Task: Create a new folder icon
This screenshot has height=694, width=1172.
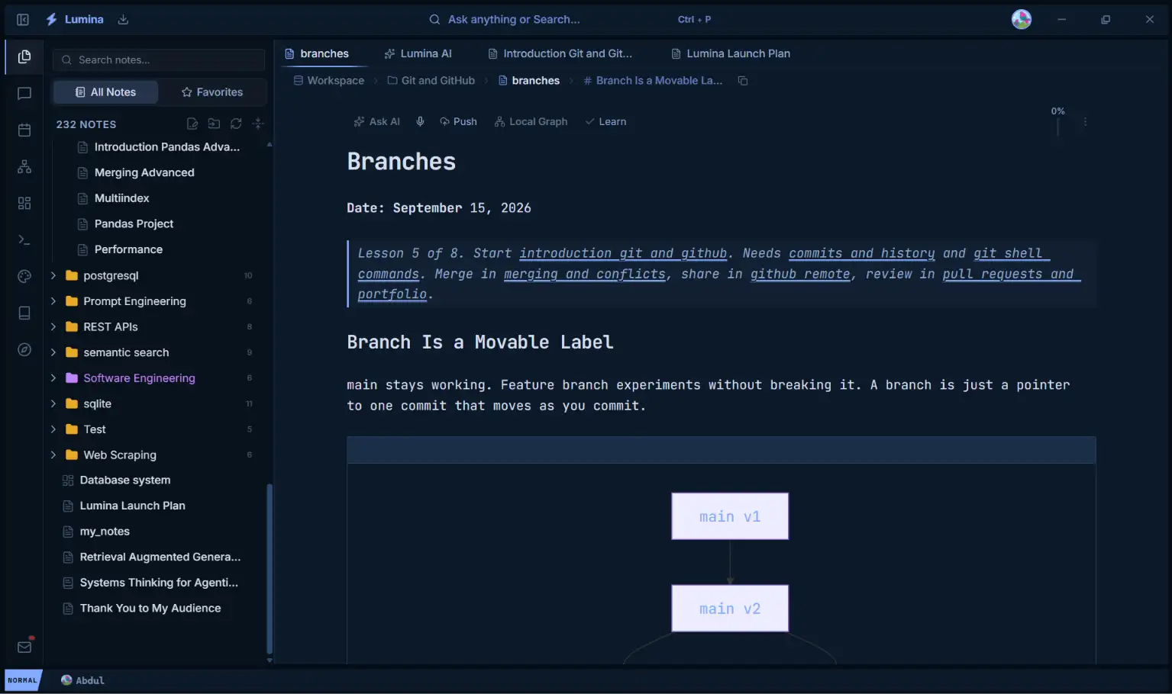Action: 214,124
